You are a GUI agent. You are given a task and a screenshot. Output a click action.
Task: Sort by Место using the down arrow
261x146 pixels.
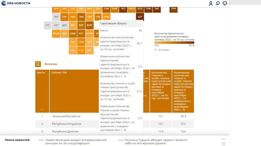[42, 109]
